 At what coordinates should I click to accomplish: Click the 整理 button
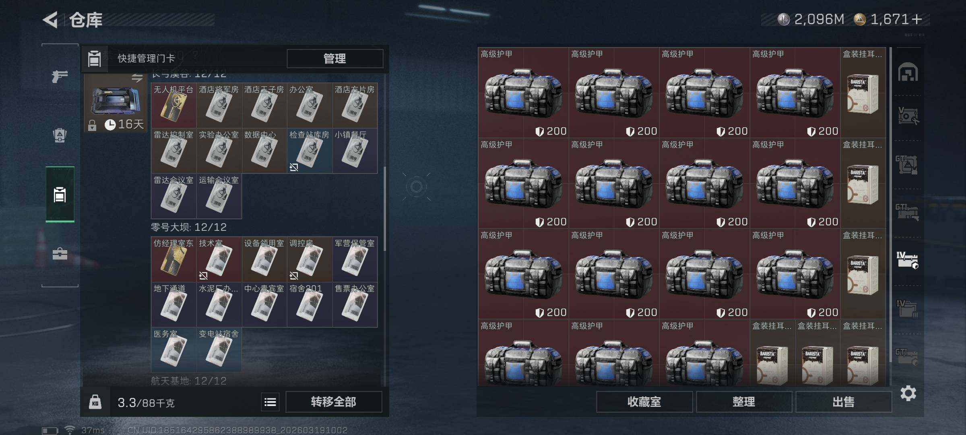744,402
